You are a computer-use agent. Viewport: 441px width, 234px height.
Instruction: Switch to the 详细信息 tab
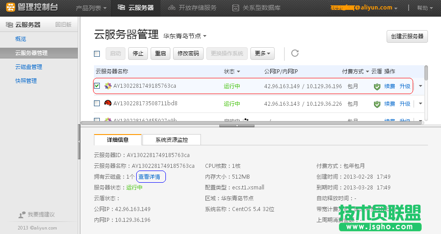point(118,139)
